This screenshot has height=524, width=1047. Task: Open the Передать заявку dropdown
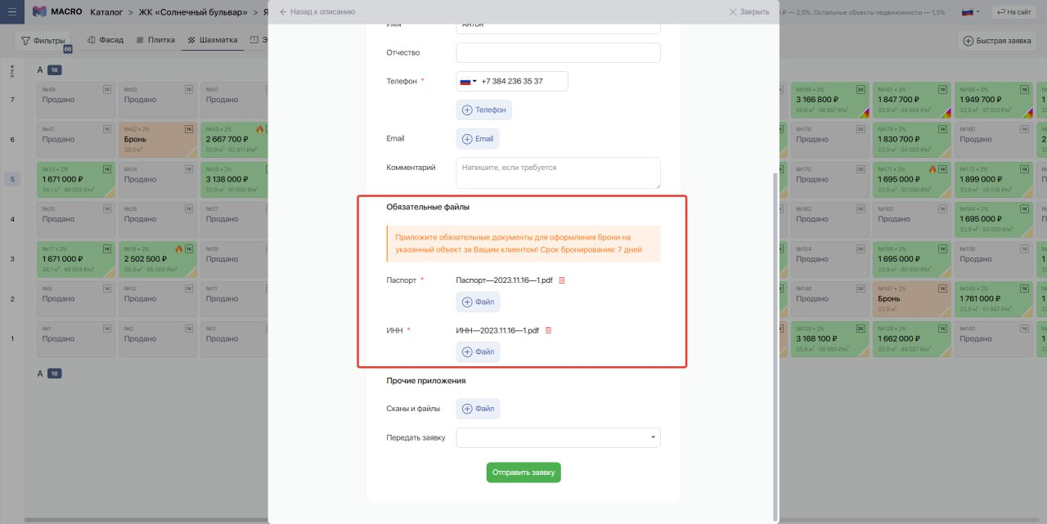pyautogui.click(x=558, y=438)
